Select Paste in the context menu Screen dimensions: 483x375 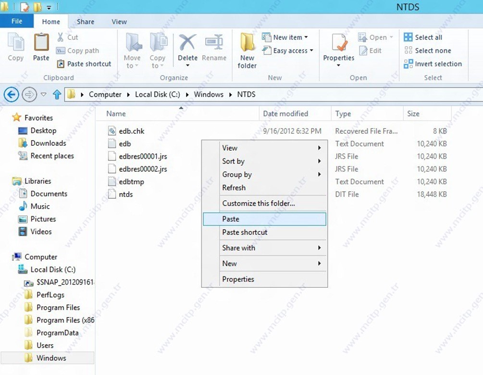pos(265,219)
